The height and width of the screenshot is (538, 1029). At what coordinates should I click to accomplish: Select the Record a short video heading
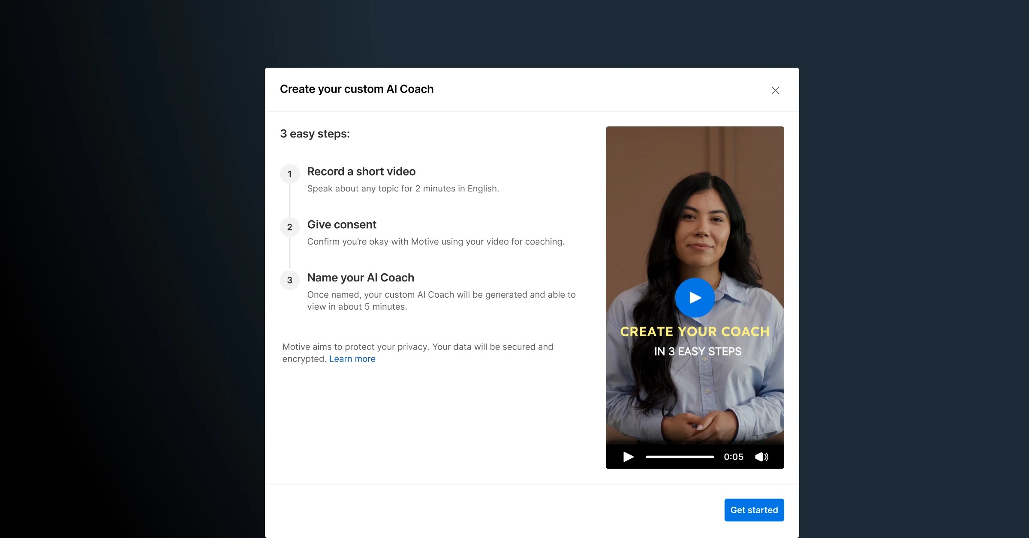[x=361, y=171]
